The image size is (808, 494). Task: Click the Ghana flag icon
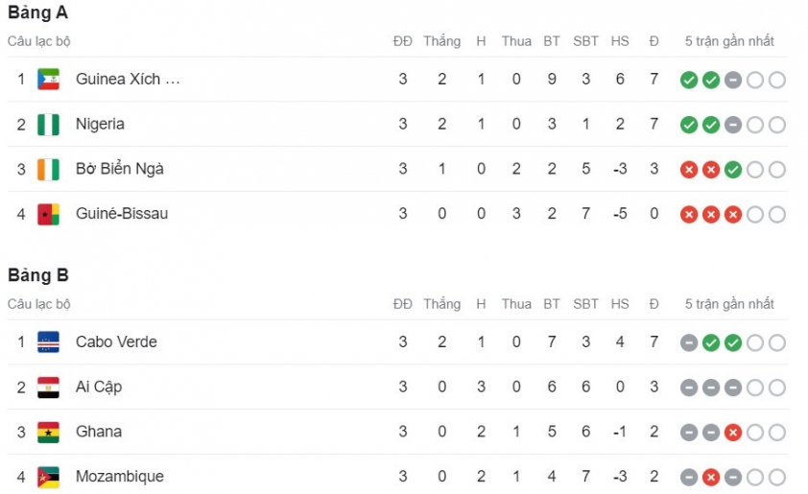click(48, 432)
